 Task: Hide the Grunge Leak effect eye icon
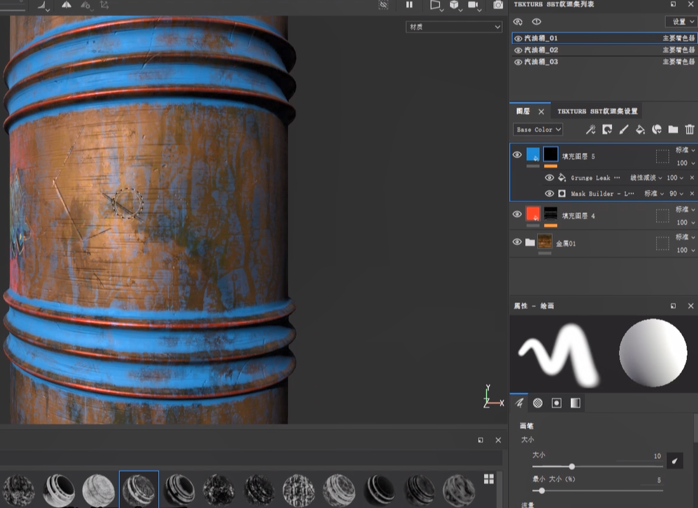coord(549,178)
